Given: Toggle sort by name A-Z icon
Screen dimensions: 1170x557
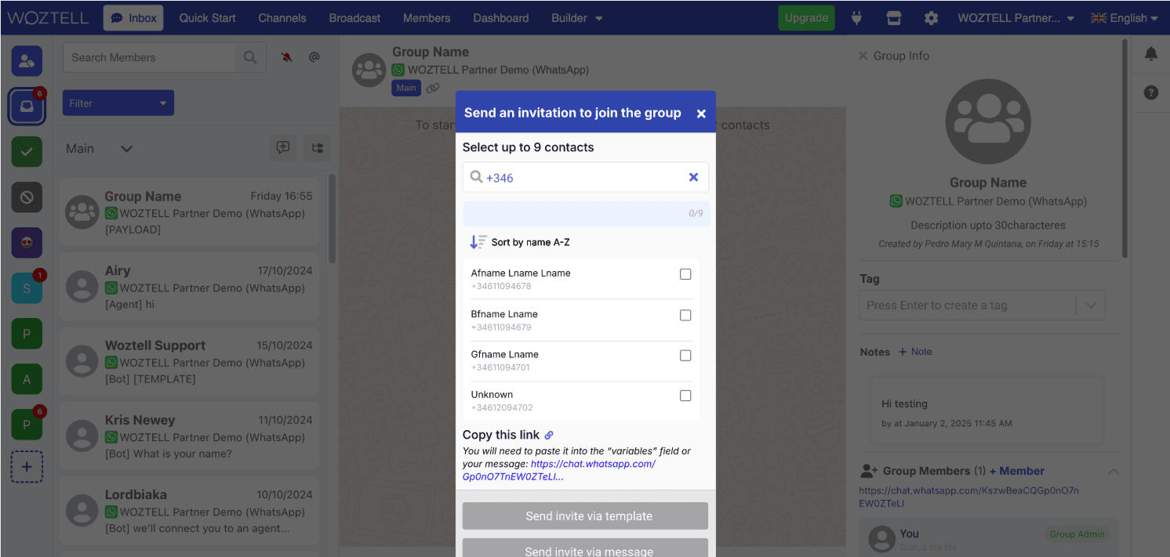Looking at the screenshot, I should click(478, 242).
